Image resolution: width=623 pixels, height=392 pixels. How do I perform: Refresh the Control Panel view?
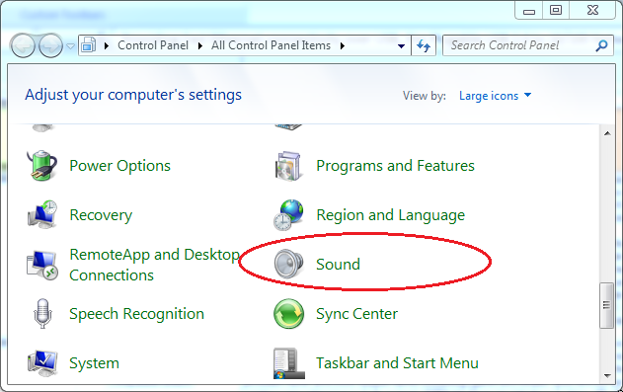[424, 45]
